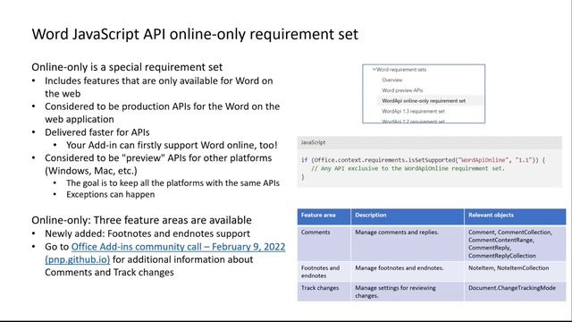572x322 pixels.
Task: Click 'Online-only is a special requirement set' heading
Action: click(127, 67)
